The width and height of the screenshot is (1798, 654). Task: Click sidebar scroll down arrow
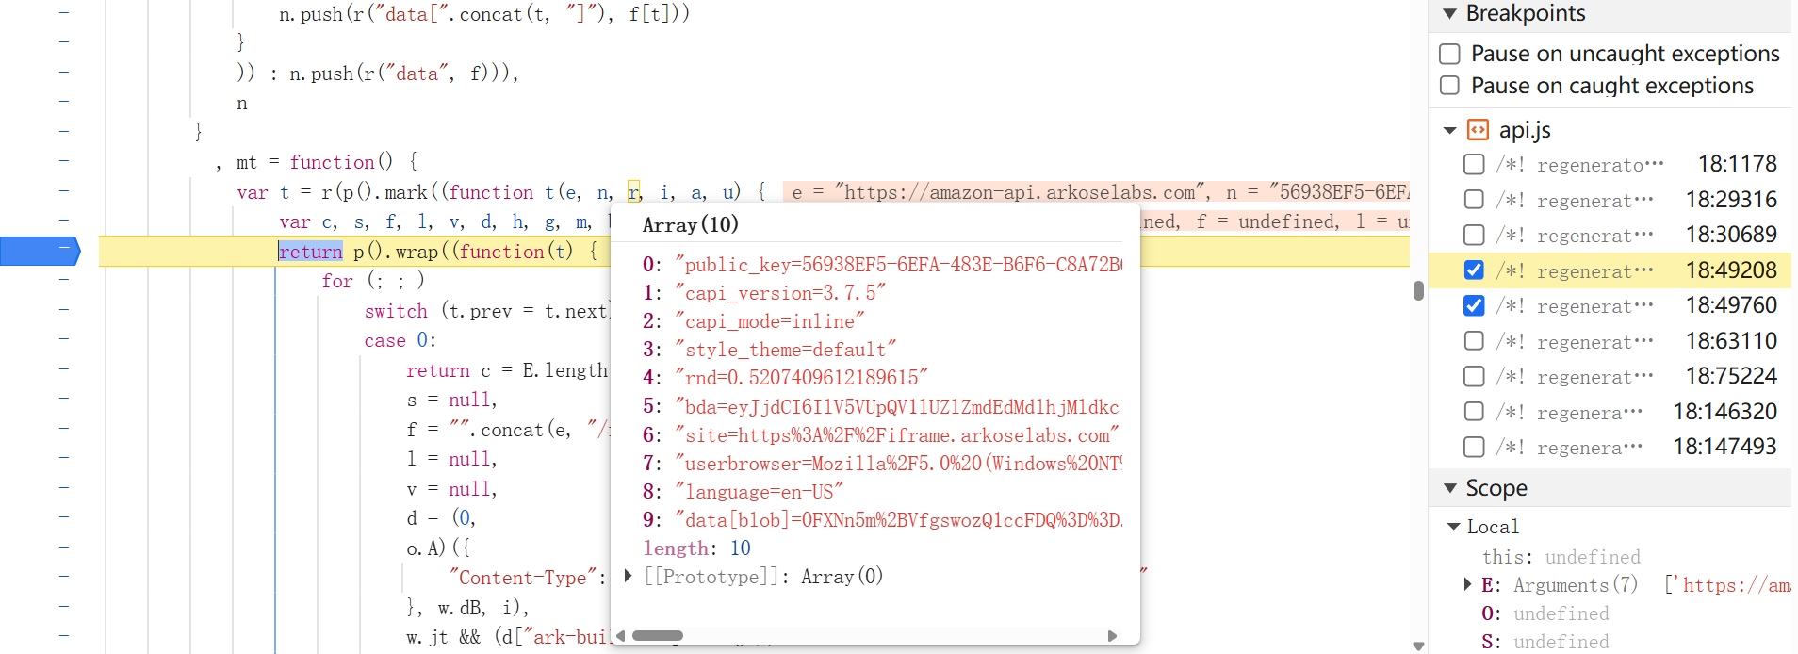point(1418,646)
